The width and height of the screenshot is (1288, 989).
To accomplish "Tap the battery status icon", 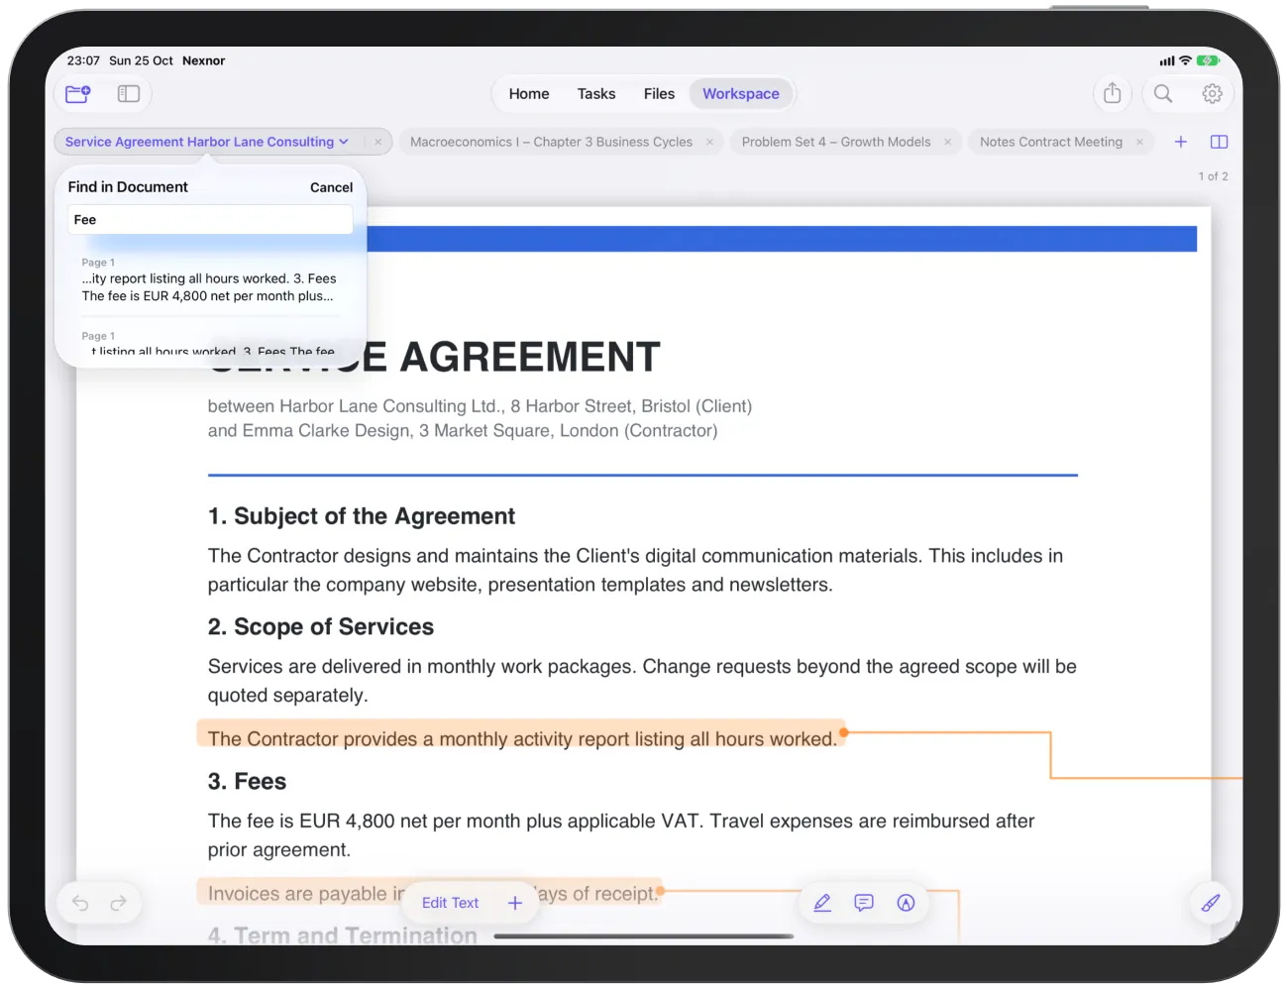I will click(x=1208, y=60).
